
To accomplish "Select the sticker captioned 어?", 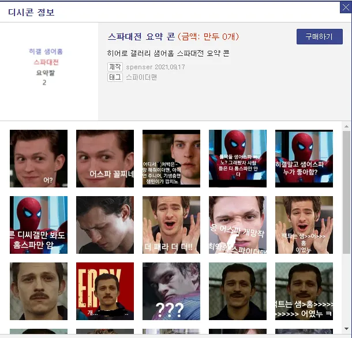I will [x=39, y=159].
